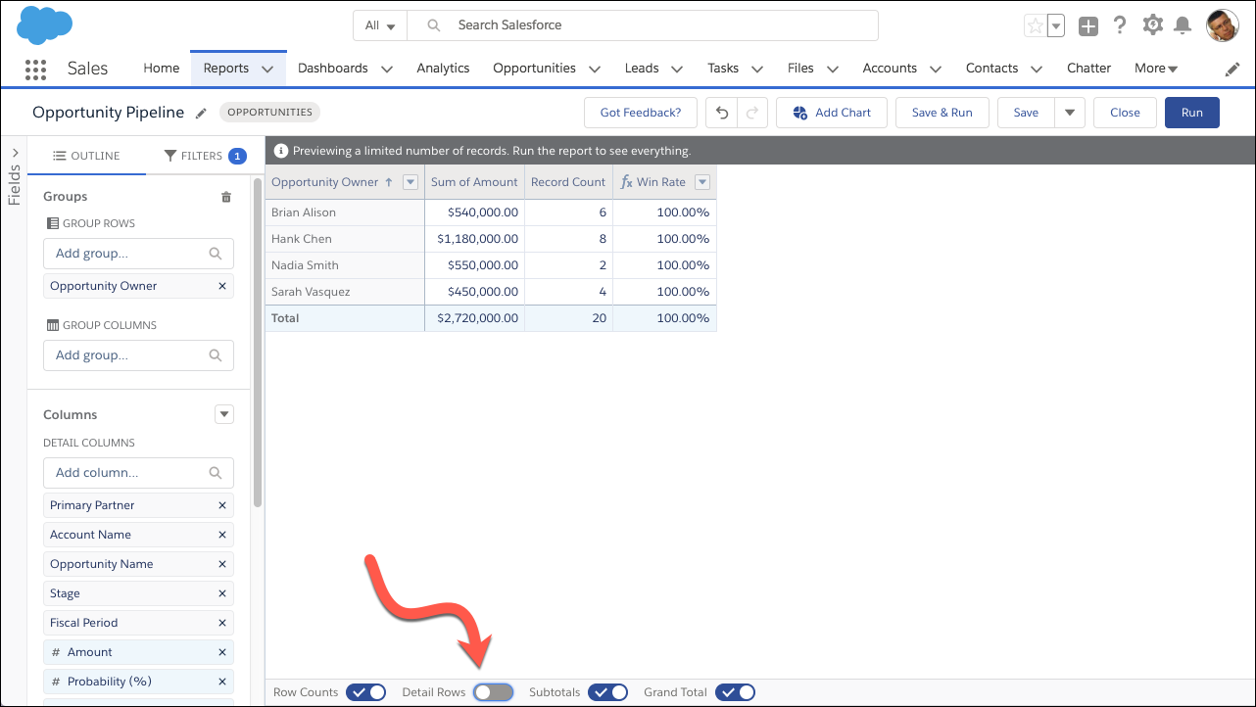Open global actions plus icon
The width and height of the screenshot is (1256, 707).
pos(1088,26)
